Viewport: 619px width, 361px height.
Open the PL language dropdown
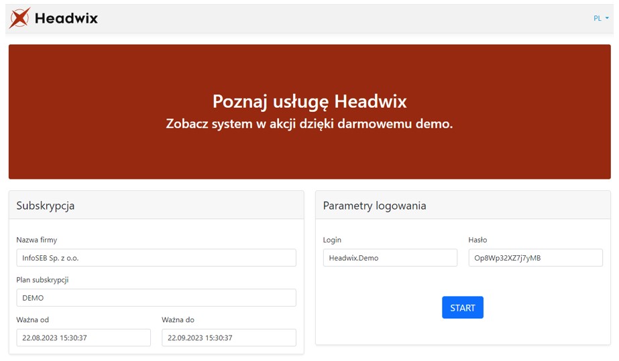point(601,18)
